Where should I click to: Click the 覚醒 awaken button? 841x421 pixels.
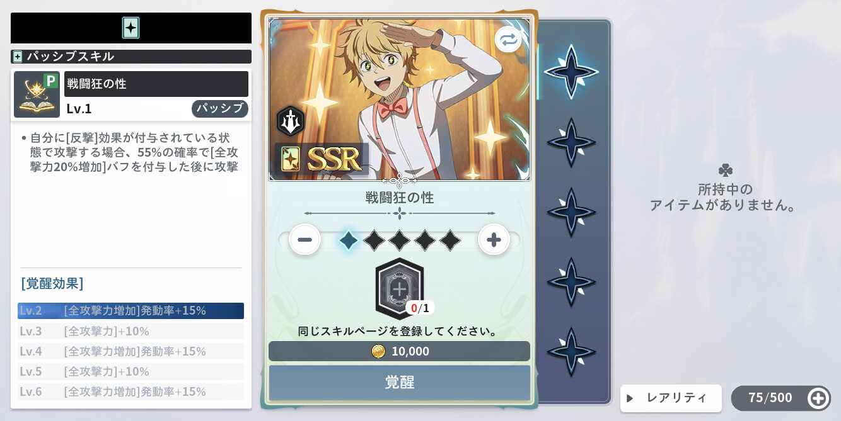399,383
